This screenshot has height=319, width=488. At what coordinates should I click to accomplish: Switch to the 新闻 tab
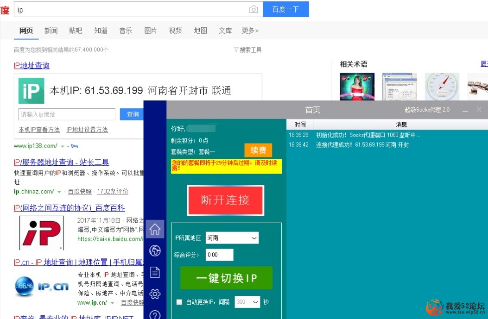[51, 31]
